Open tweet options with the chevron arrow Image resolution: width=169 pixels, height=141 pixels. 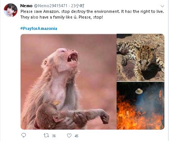tap(162, 6)
